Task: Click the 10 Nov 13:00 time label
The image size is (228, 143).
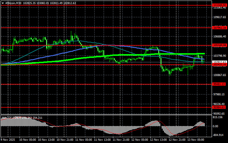Action: 46,140
